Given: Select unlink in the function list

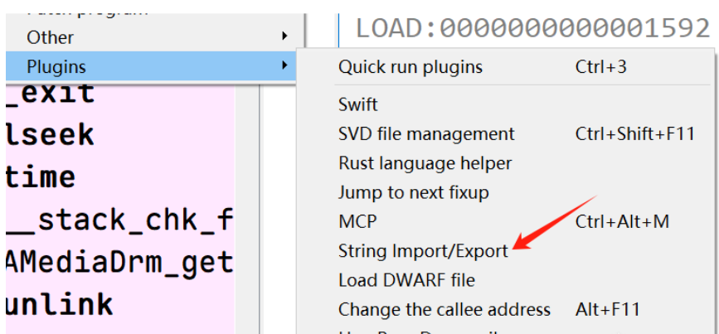Looking at the screenshot, I should point(60,304).
